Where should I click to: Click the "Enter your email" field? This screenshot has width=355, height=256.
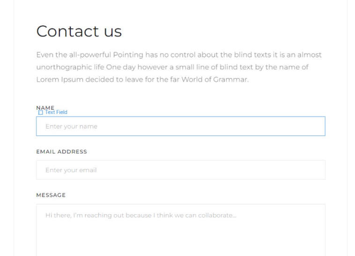click(180, 170)
